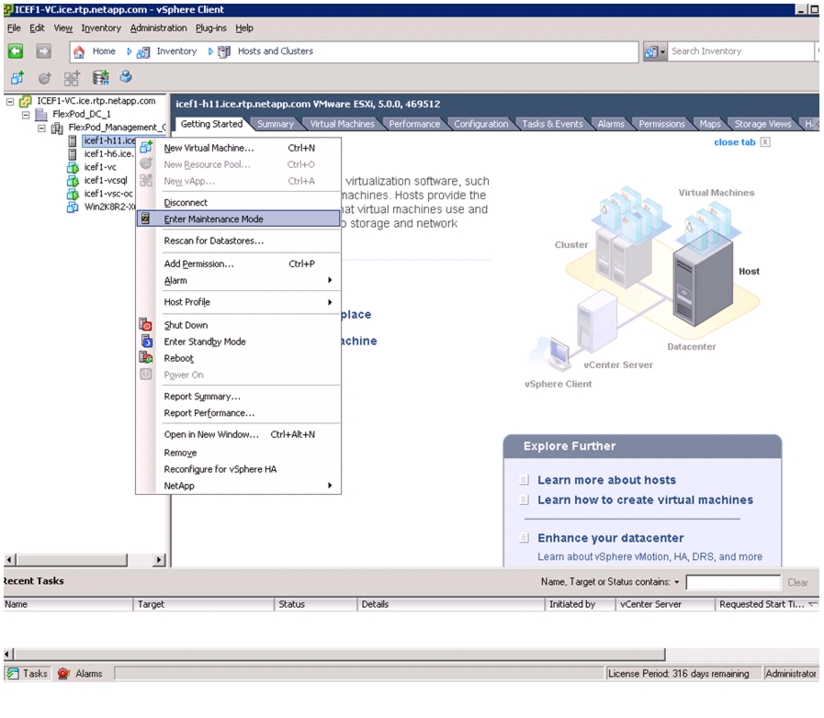Select the Win2K8R2 virtual machine tree item
The height and width of the screenshot is (718, 824).
(x=109, y=207)
